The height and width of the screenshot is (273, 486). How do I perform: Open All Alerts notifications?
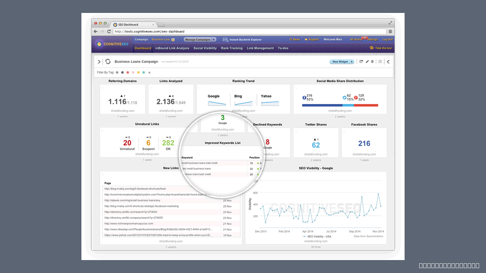coord(356,40)
